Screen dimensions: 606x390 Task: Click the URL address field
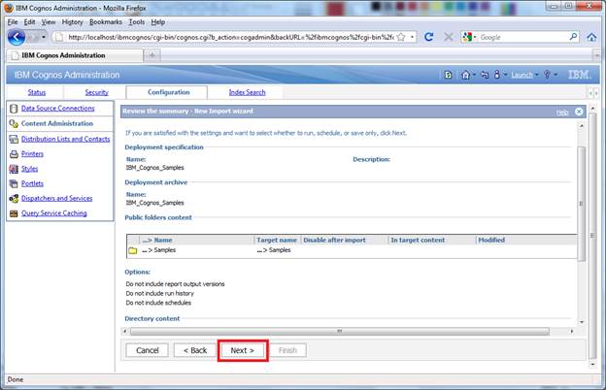coord(231,37)
